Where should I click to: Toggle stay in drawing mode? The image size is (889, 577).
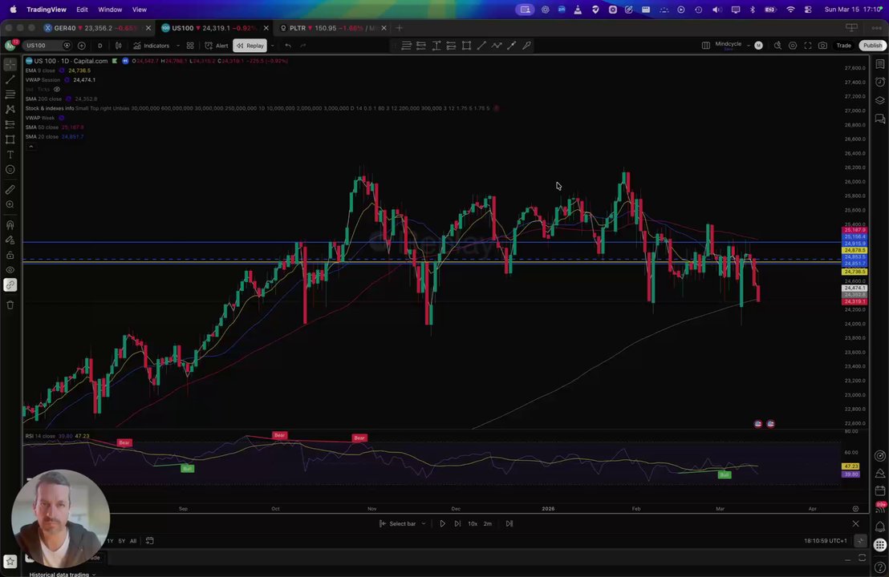tap(10, 240)
